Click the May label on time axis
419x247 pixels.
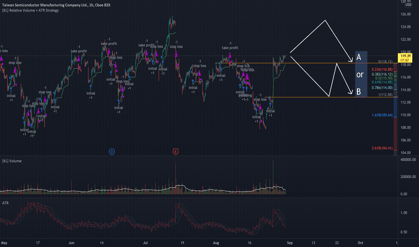[x=4, y=243]
